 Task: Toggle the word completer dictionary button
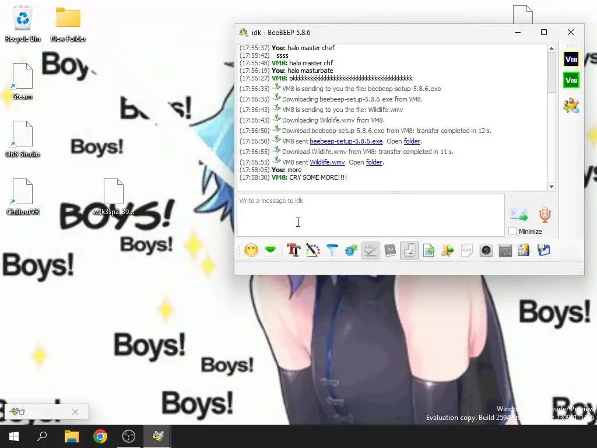point(390,250)
